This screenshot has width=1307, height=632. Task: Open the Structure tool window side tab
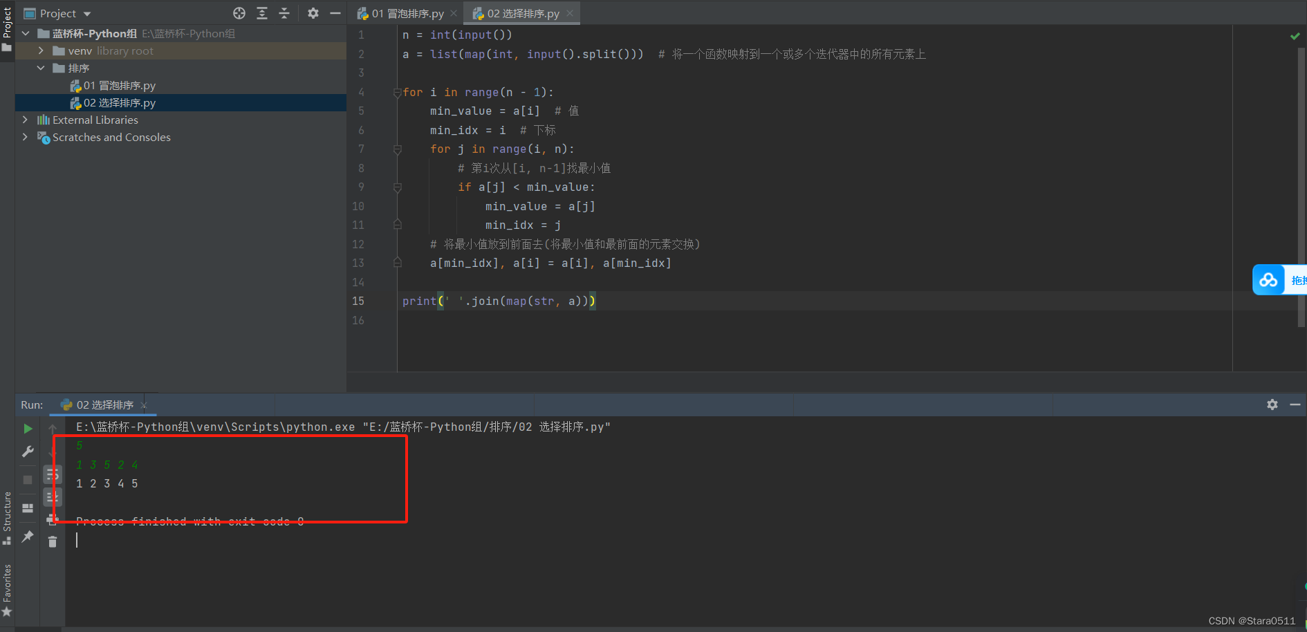tap(7, 517)
